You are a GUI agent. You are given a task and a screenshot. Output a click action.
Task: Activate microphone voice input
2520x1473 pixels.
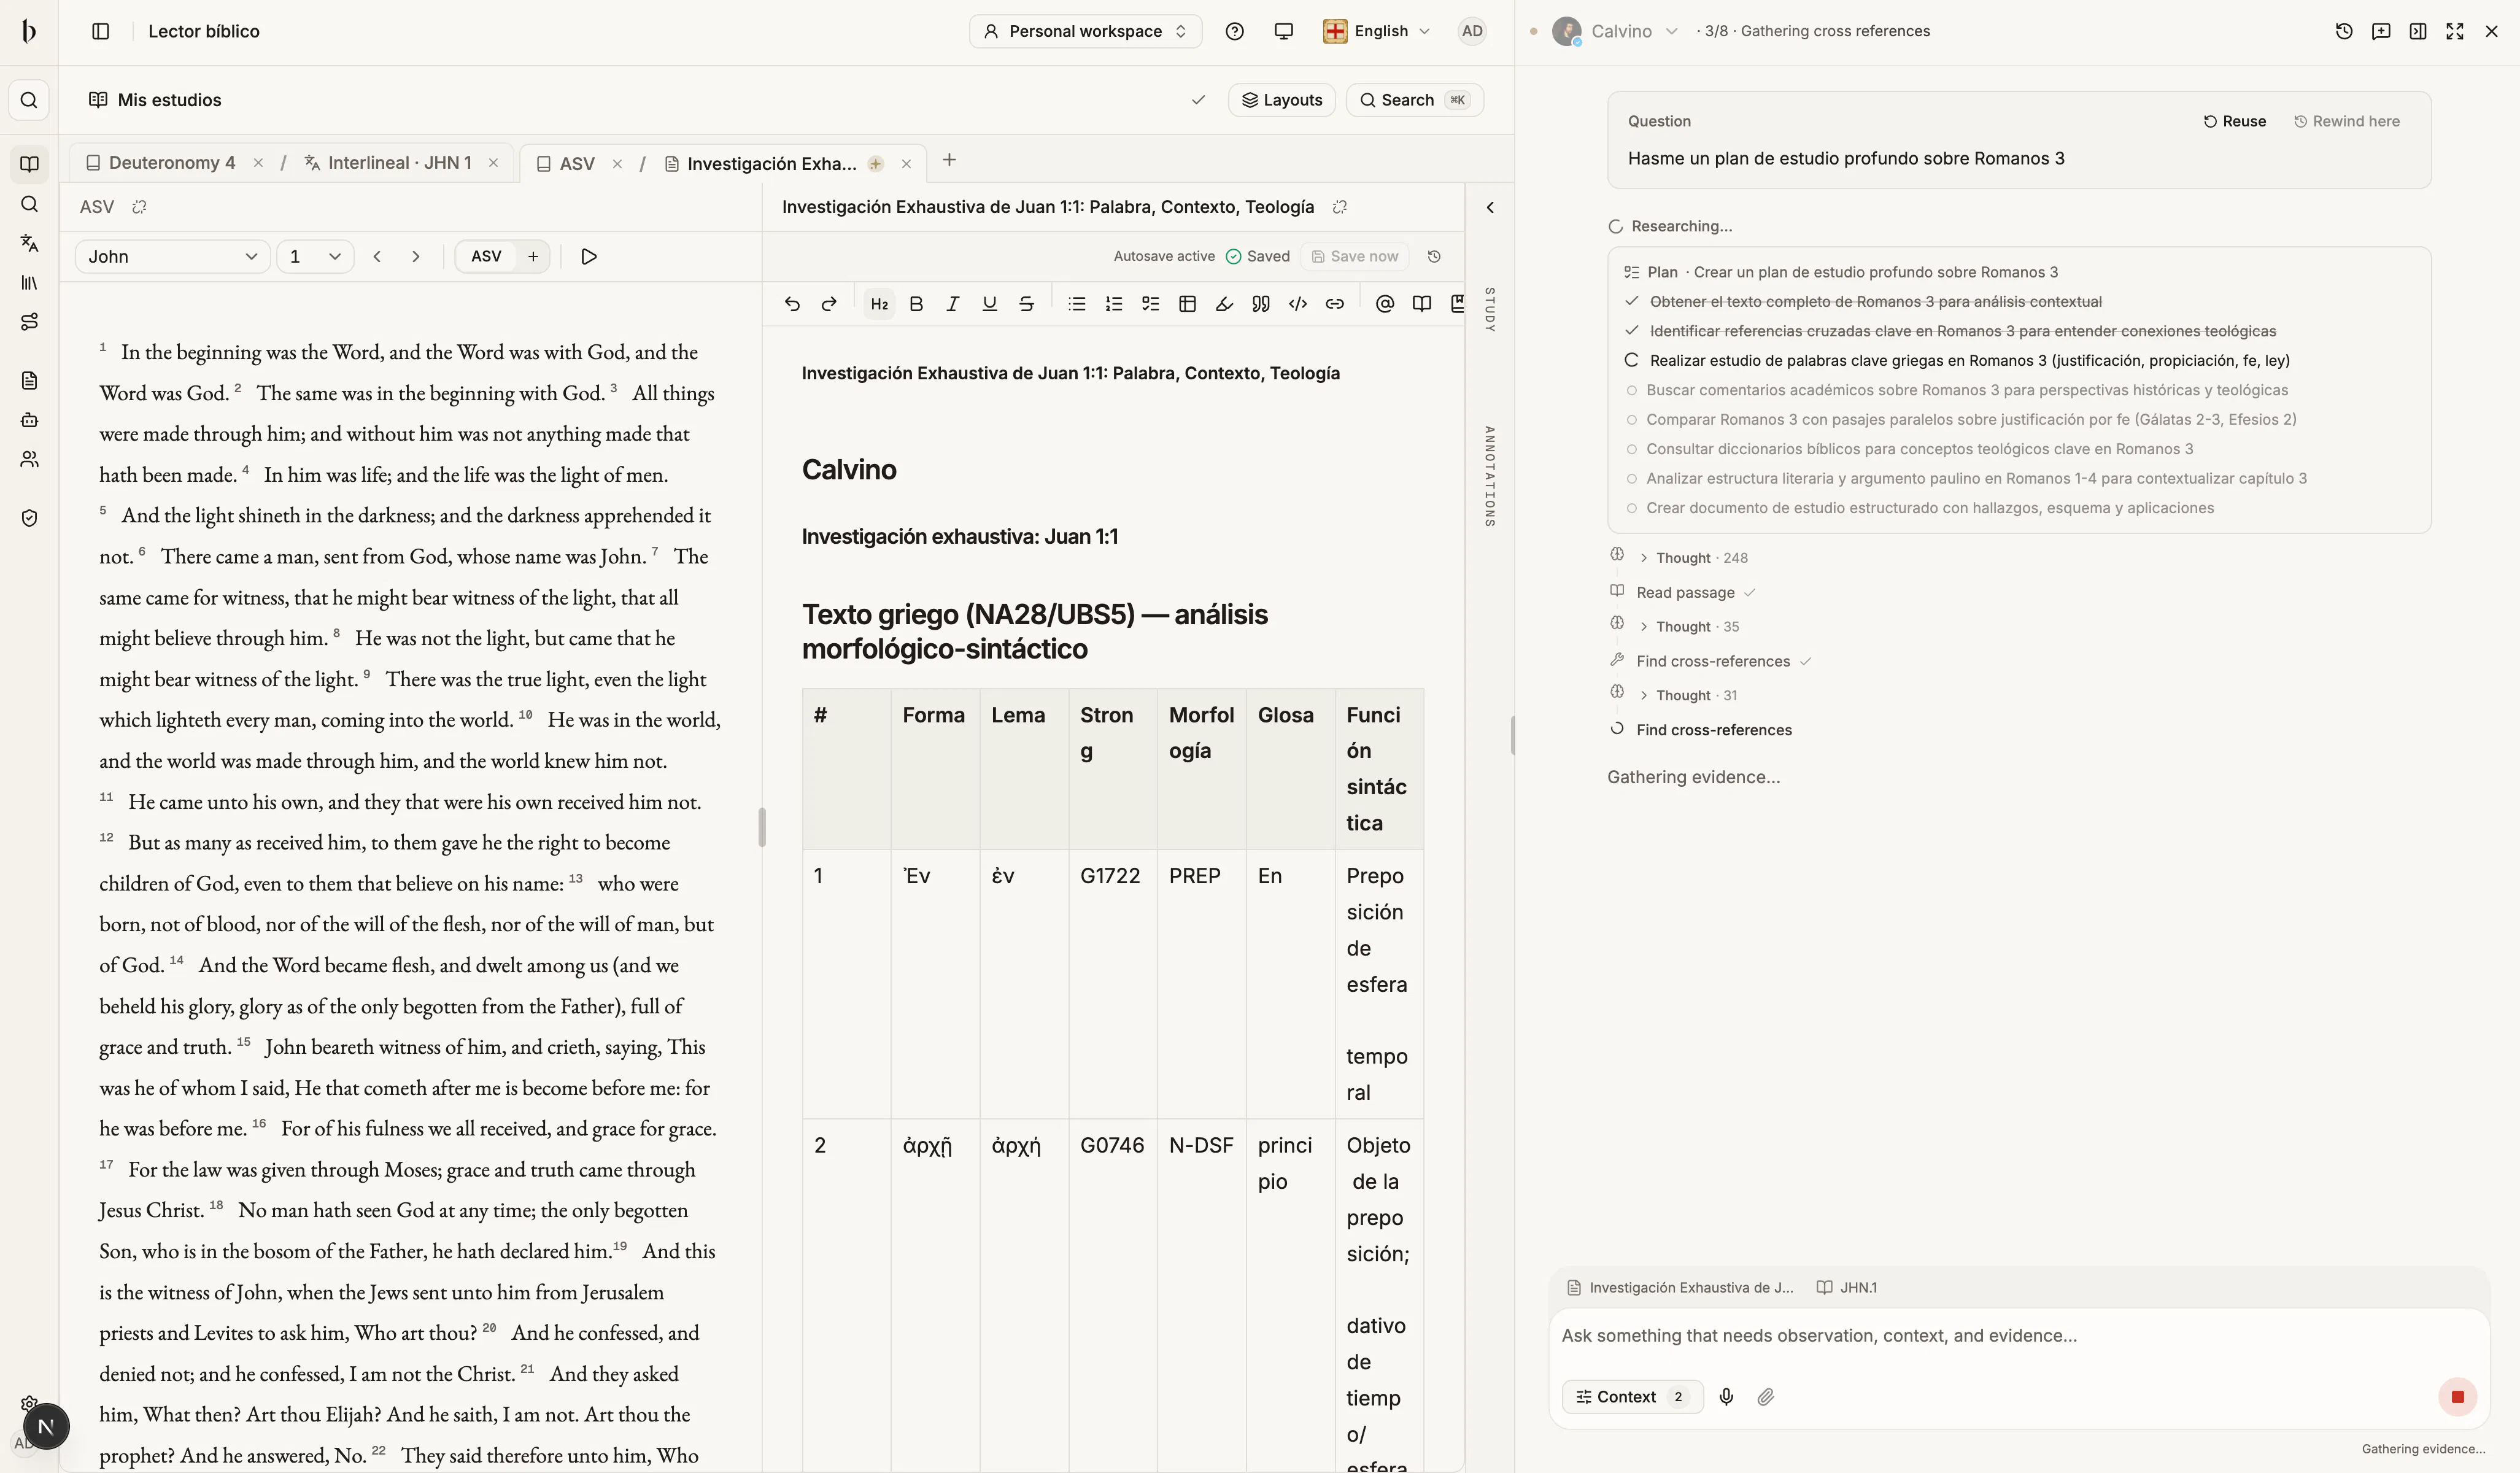click(x=1726, y=1397)
